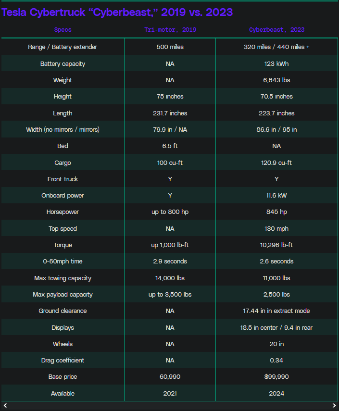Click the Specs column header
Screen dimensions: 339x411
click(x=63, y=30)
